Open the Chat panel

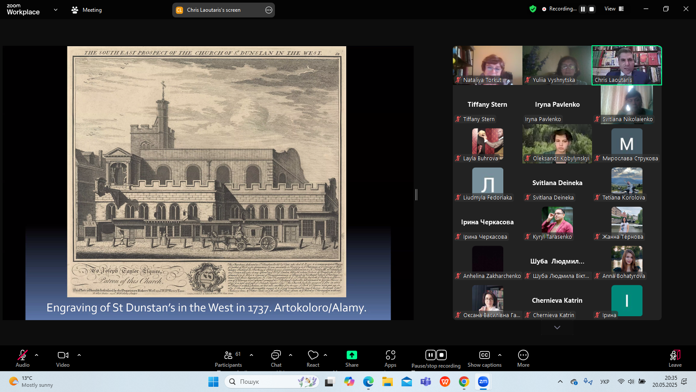tap(276, 358)
